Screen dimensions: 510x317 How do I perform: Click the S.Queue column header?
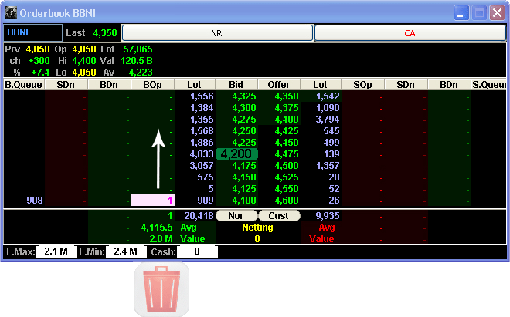click(489, 85)
